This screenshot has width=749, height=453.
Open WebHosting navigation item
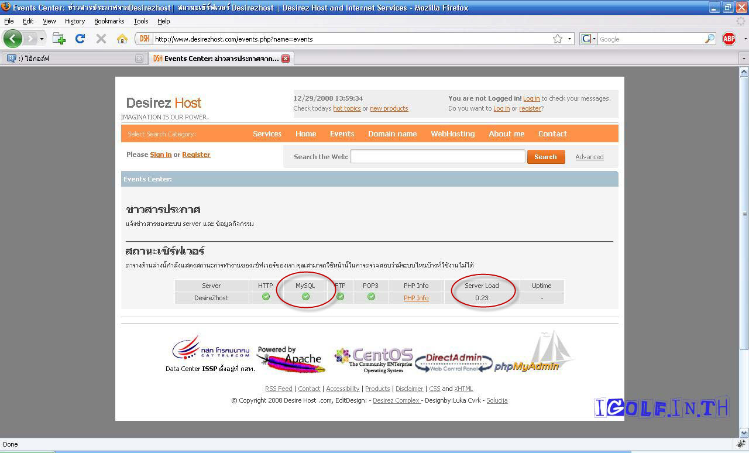(452, 133)
